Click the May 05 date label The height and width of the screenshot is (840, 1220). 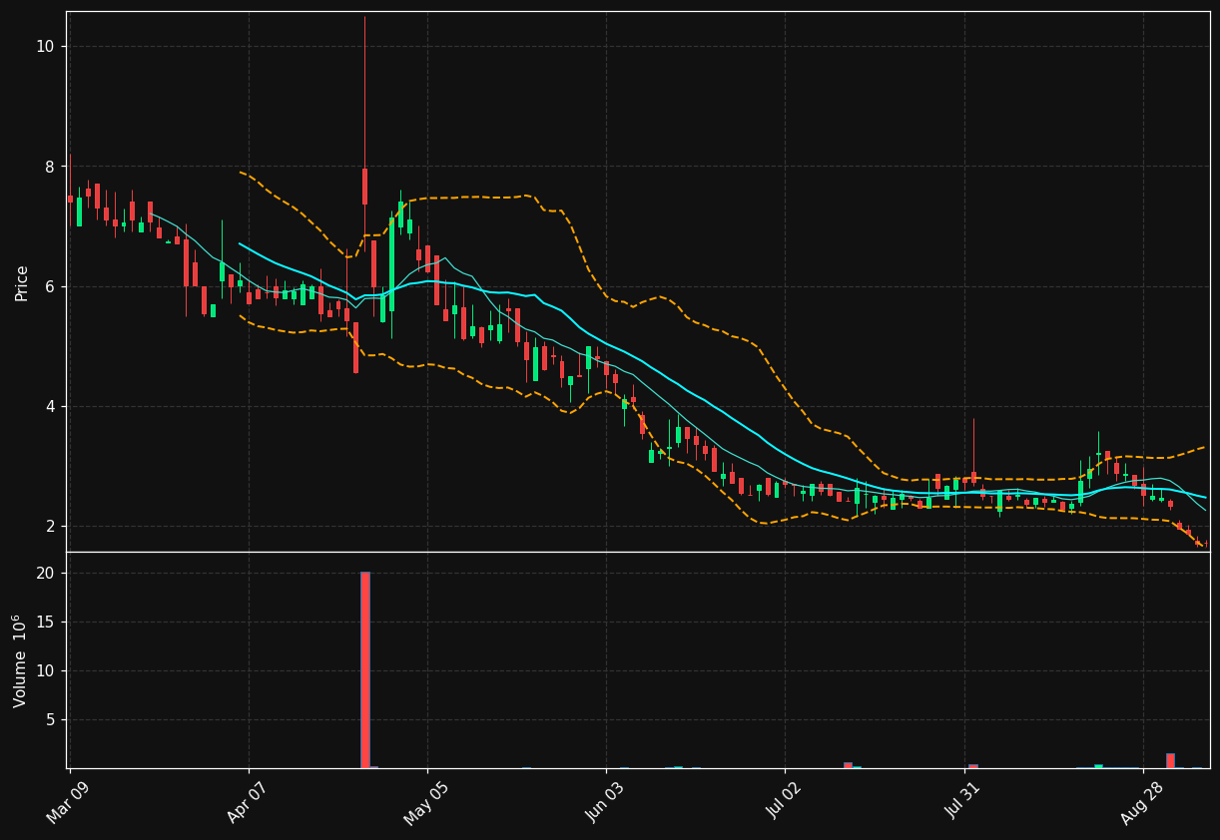click(x=428, y=801)
